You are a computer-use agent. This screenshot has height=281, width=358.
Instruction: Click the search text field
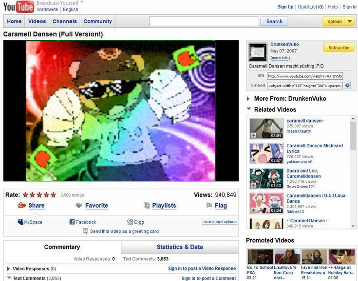click(x=204, y=21)
